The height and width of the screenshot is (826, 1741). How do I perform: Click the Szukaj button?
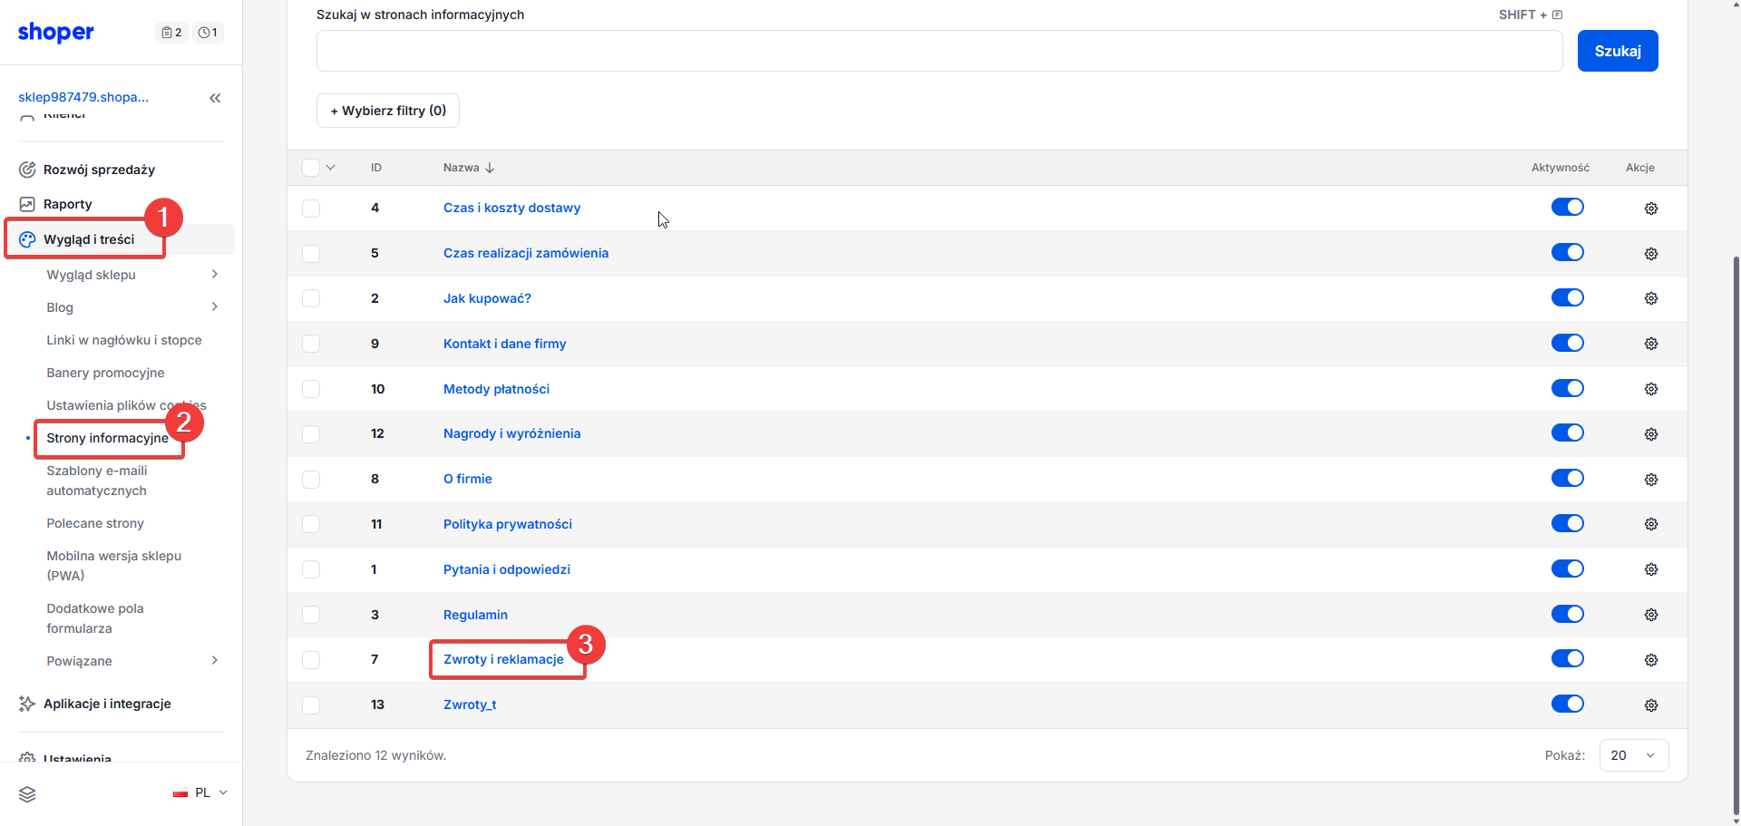(x=1618, y=51)
